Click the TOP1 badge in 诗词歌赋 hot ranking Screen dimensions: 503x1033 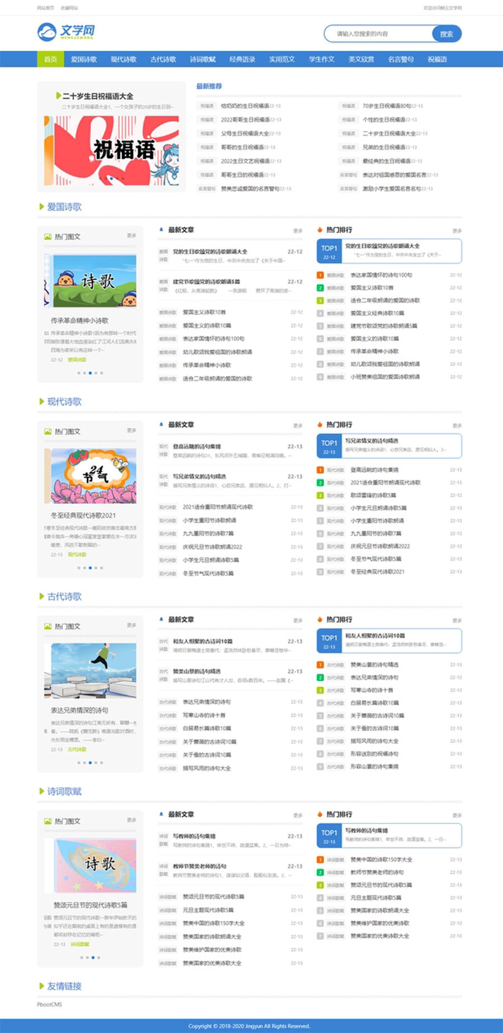(x=329, y=836)
